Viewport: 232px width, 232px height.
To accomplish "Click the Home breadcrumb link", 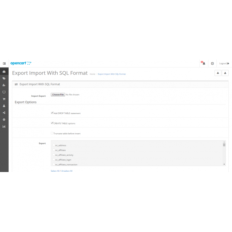I will click(92, 74).
